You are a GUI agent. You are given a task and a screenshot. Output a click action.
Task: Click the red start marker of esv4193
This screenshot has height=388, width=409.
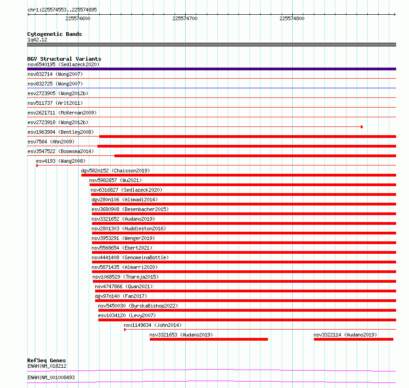coord(37,165)
